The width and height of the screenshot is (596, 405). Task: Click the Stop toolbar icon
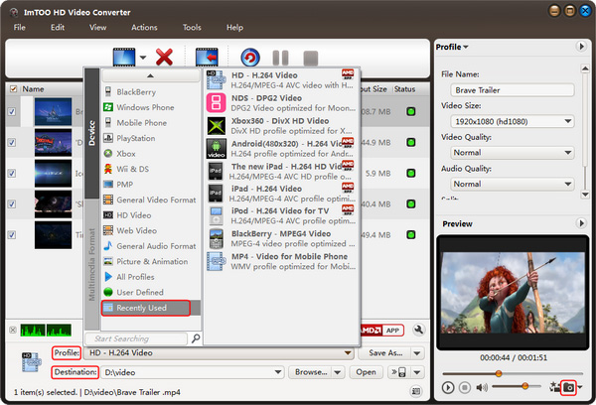[x=311, y=59]
